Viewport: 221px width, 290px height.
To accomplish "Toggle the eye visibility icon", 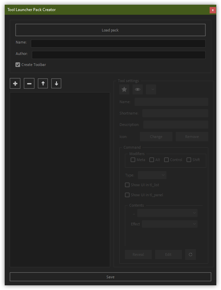I will 138,89.
